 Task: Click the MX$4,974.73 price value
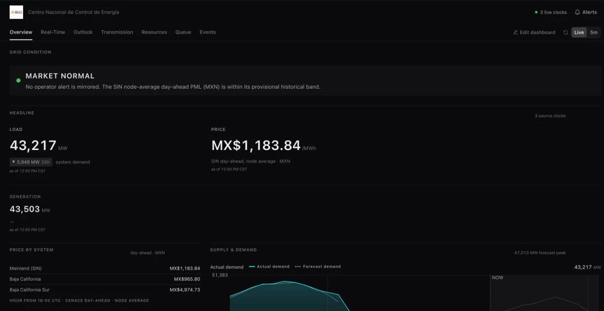[x=185, y=290]
